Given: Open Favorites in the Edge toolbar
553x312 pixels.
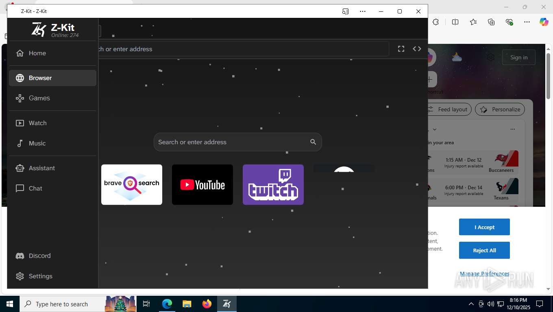Looking at the screenshot, I should click(x=473, y=22).
